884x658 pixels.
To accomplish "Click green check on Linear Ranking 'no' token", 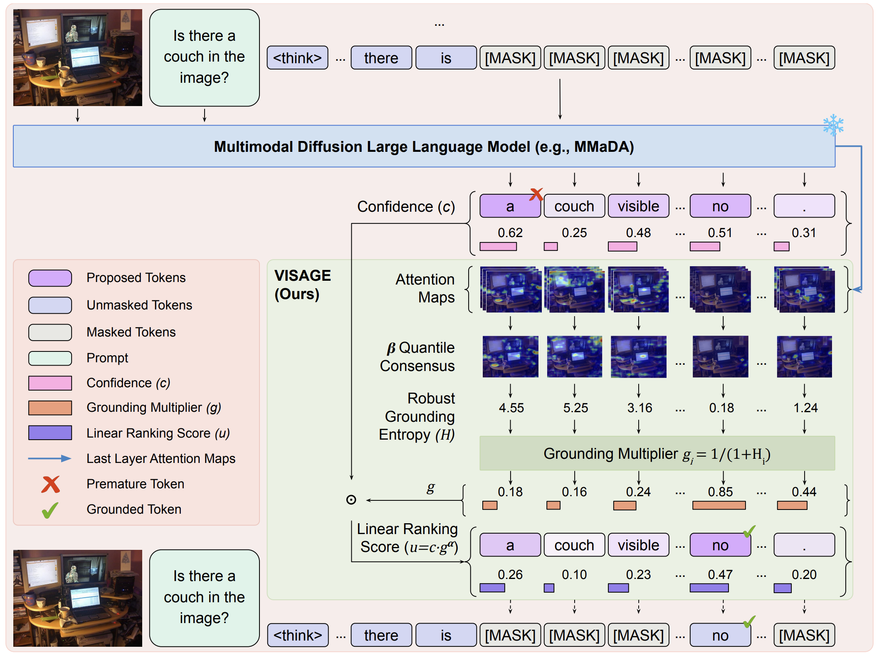I will [749, 531].
